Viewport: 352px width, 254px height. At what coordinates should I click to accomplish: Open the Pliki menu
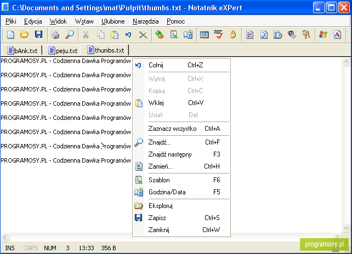[11, 21]
